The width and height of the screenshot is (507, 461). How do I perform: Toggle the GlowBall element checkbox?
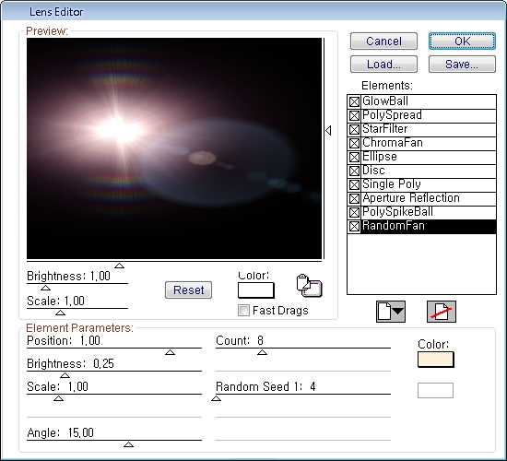(354, 101)
